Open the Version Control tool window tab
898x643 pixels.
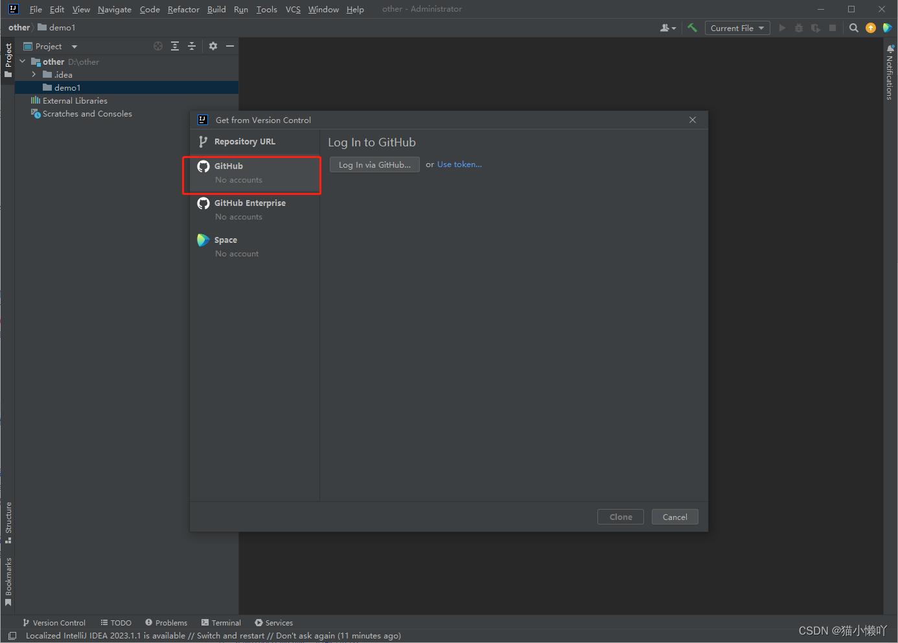[54, 623]
